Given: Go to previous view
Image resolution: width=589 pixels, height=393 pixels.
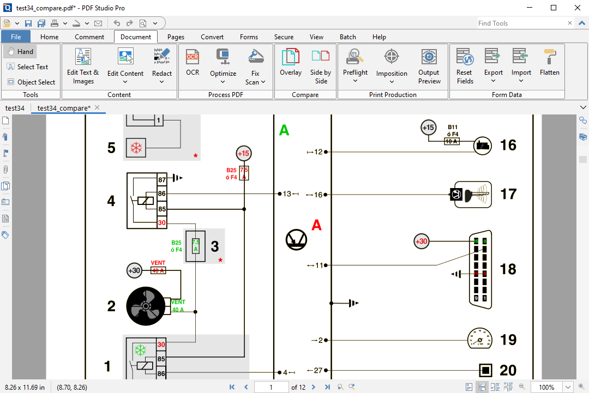Looking at the screenshot, I should [x=340, y=387].
